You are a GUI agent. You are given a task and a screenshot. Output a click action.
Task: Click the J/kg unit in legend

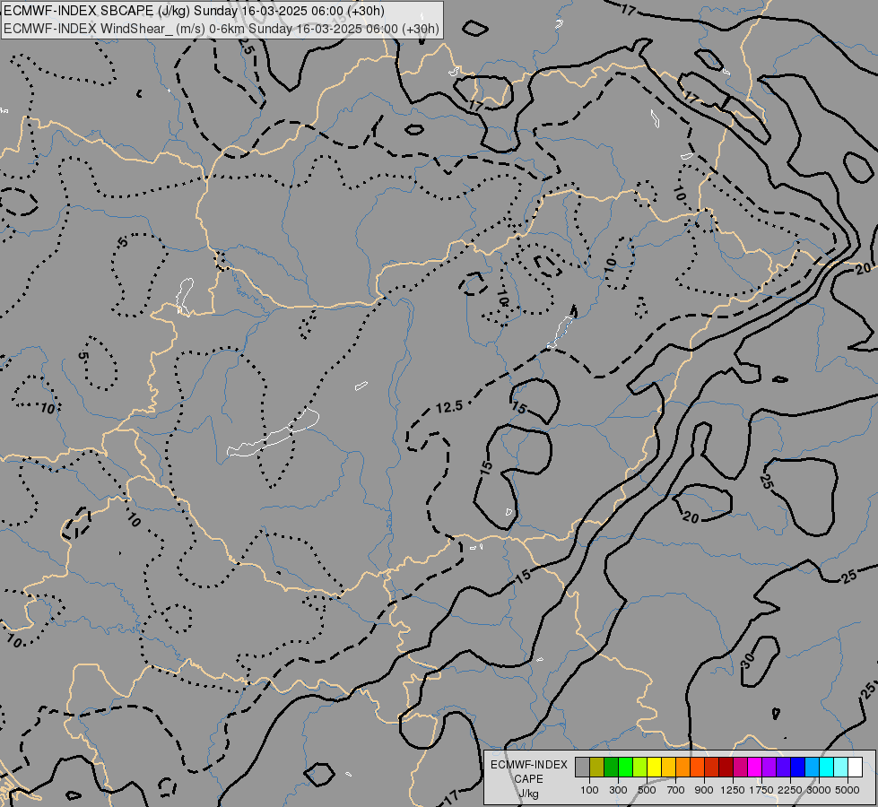(528, 794)
